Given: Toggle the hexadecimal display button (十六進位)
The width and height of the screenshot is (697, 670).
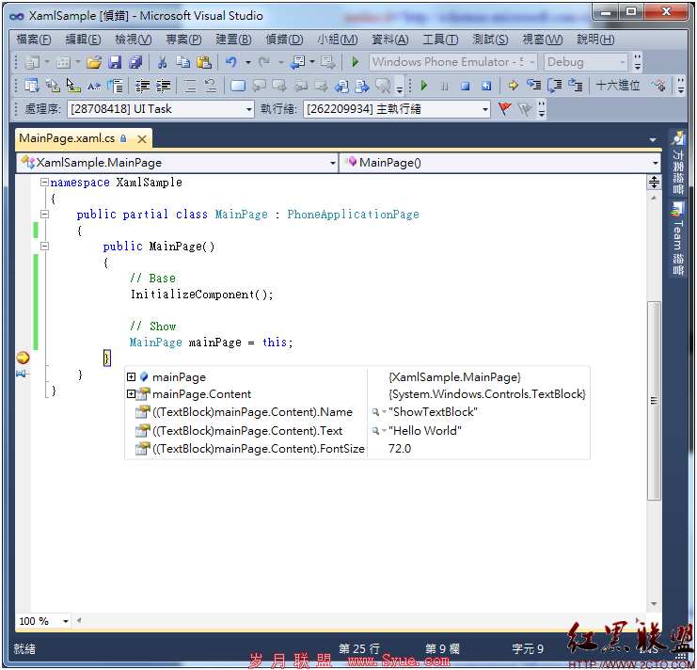Looking at the screenshot, I should [x=618, y=86].
